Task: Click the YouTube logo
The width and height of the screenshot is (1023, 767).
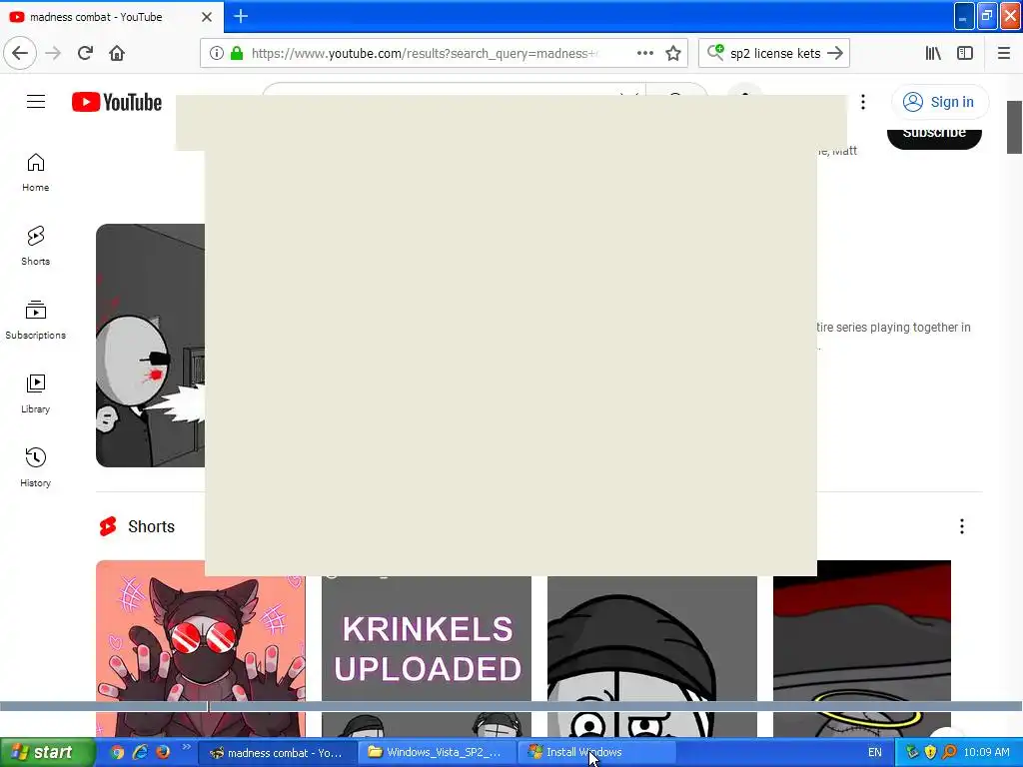Action: pos(117,102)
